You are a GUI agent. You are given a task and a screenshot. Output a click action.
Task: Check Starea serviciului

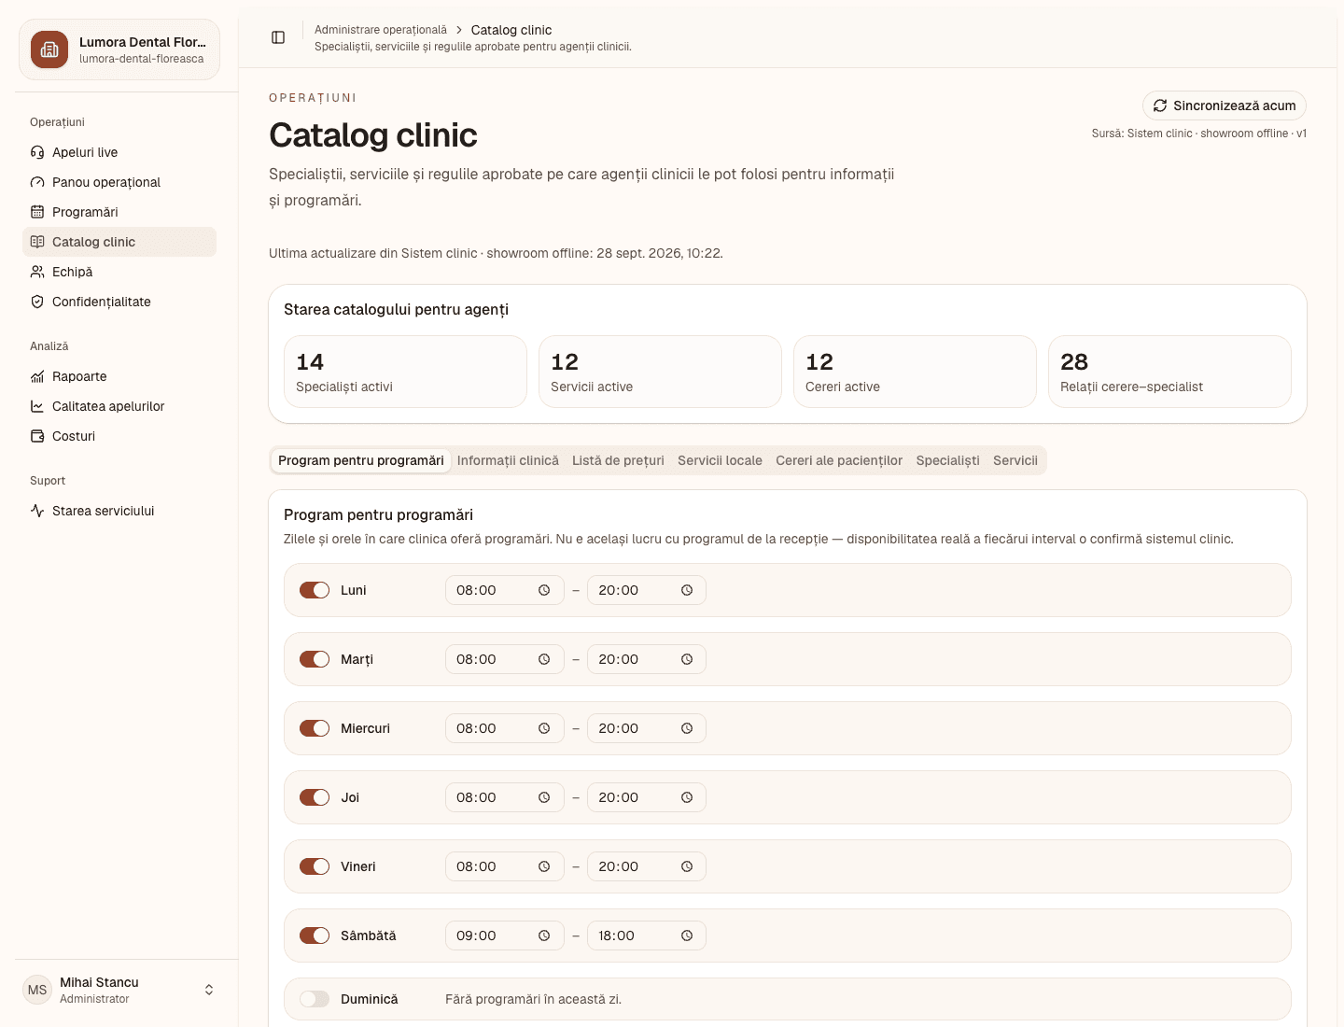[x=119, y=511]
